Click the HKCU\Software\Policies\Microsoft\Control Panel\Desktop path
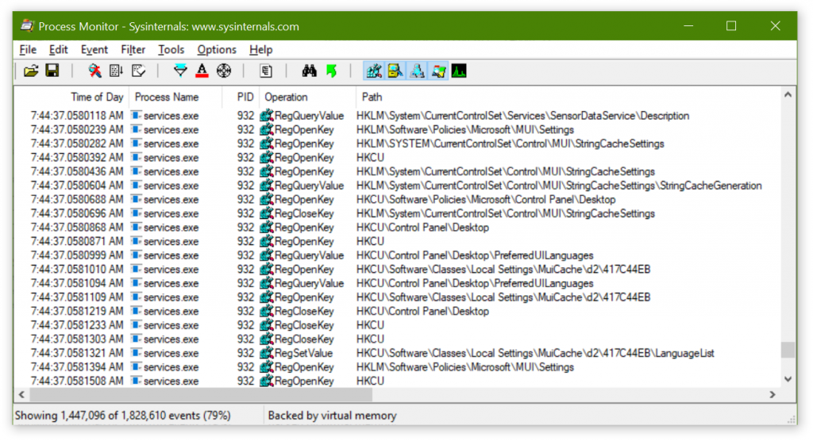This screenshot has width=813, height=441. click(486, 200)
